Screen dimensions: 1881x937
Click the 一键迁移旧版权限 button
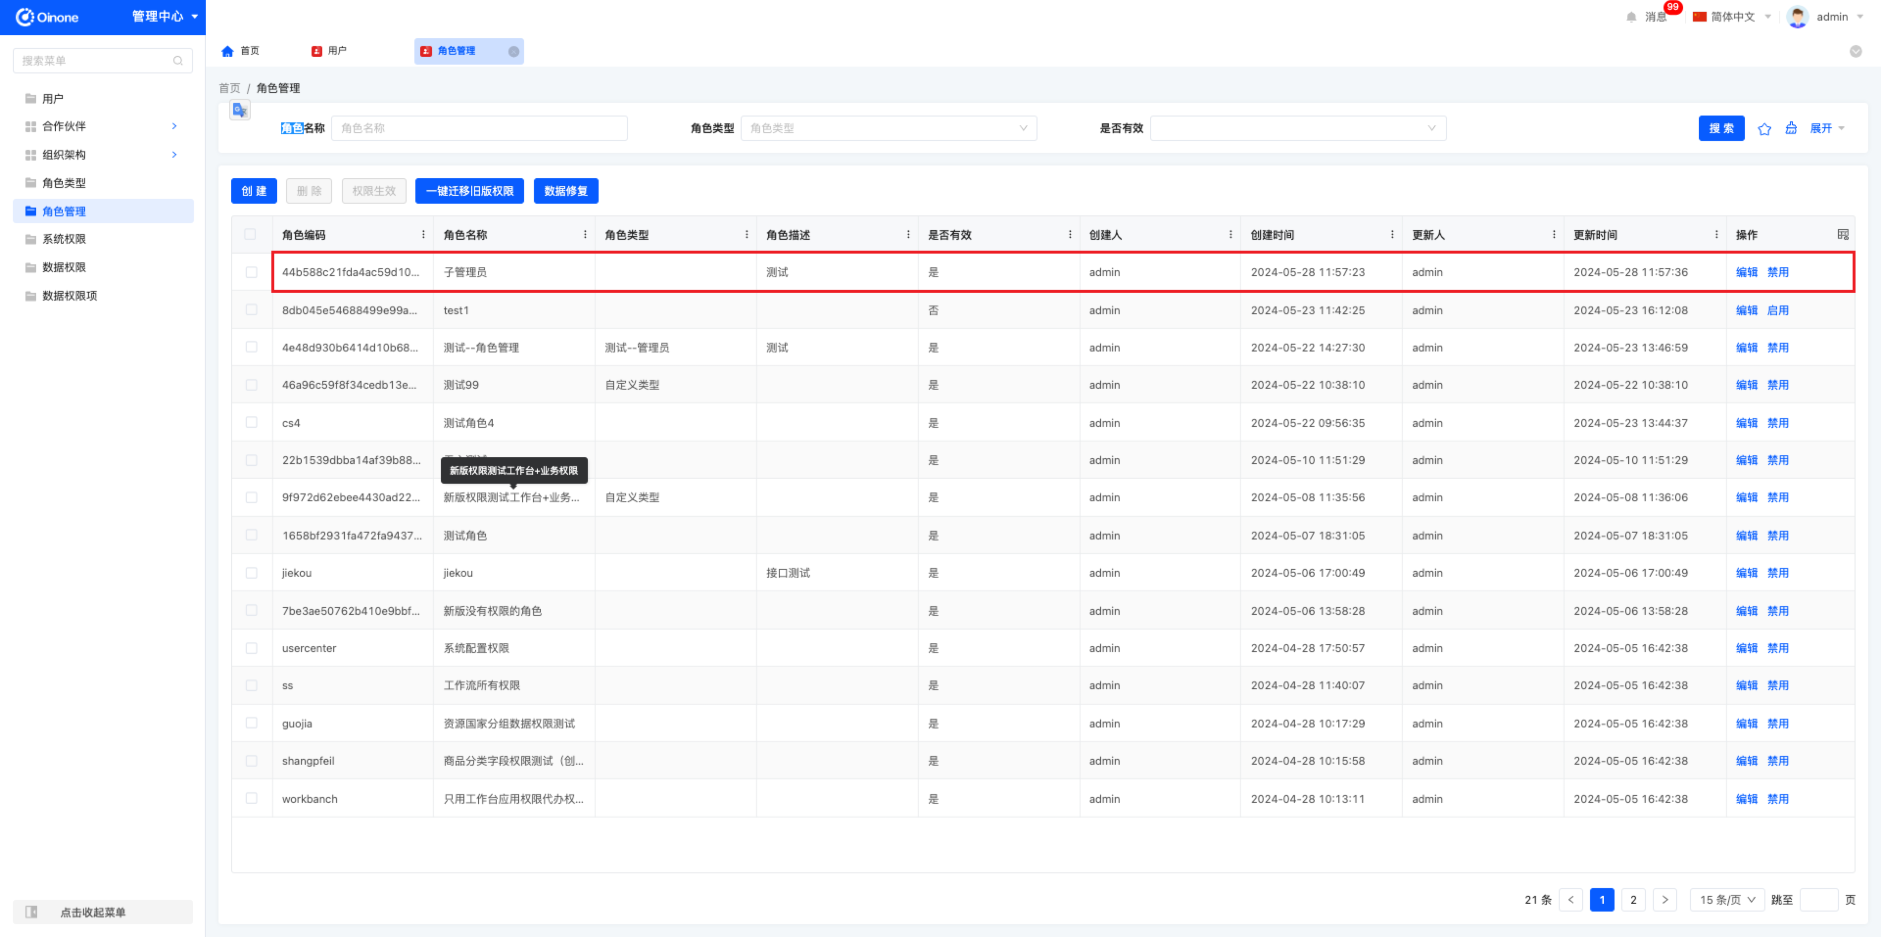(470, 191)
